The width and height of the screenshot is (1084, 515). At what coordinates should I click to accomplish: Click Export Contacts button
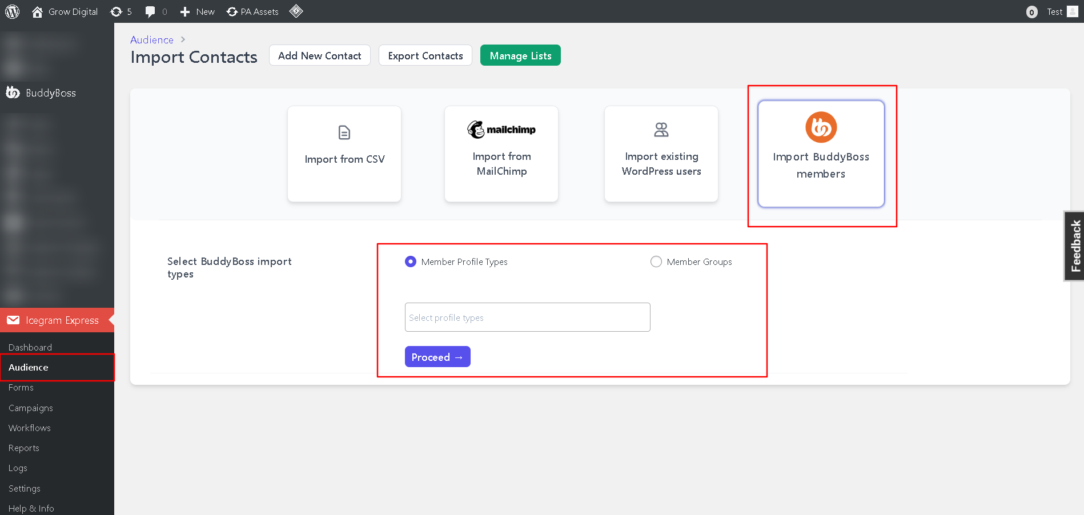(x=425, y=55)
